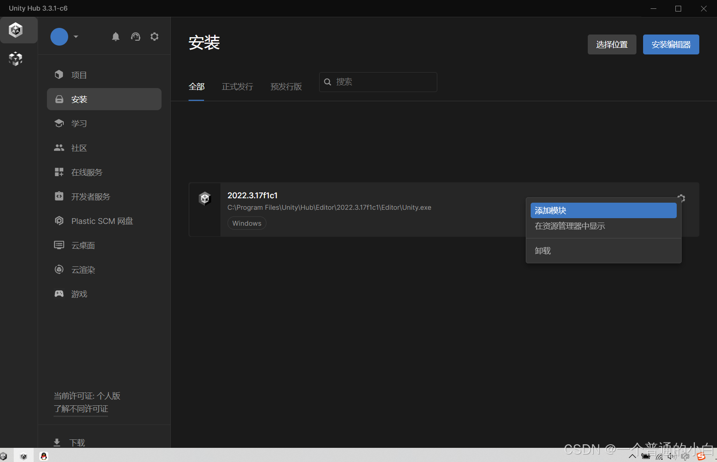Click the blue account avatar
Image resolution: width=717 pixels, height=462 pixels.
[59, 37]
